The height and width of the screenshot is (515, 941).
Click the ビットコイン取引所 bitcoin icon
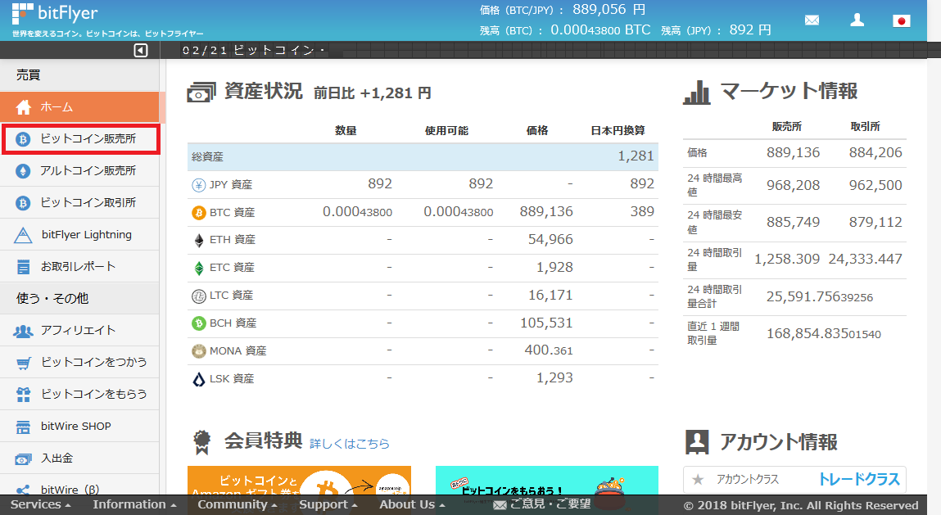[23, 203]
